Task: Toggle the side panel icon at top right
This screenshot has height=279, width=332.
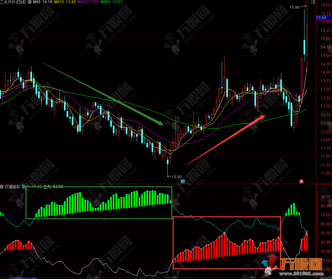Action: pyautogui.click(x=313, y=2)
